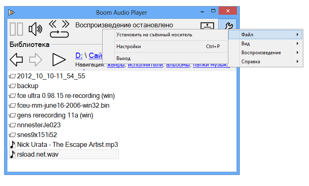The height and width of the screenshot is (186, 309).
Task: Minimize the Boom Audio Player window
Action: (202, 11)
